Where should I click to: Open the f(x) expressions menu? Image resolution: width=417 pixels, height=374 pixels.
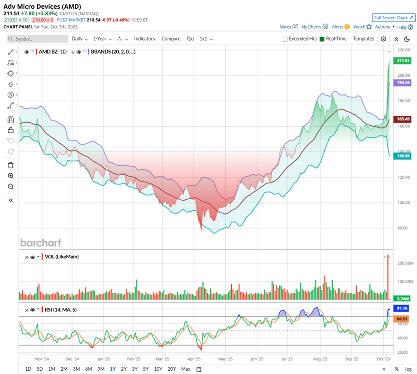point(190,38)
